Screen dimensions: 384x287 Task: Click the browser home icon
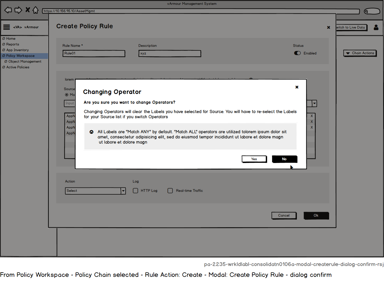[x=36, y=10]
